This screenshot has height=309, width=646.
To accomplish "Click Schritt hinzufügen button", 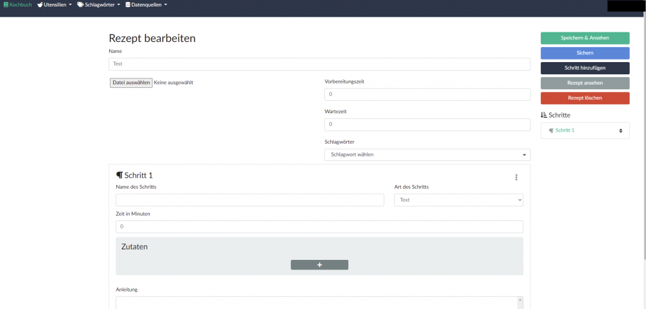I will (585, 68).
